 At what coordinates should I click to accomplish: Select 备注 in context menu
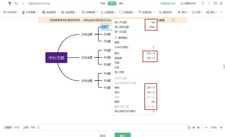pyautogui.click(x=135, y=53)
